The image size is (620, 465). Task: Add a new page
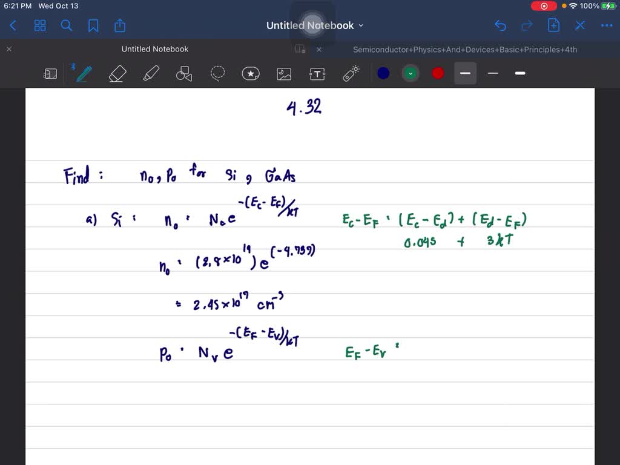[553, 25]
